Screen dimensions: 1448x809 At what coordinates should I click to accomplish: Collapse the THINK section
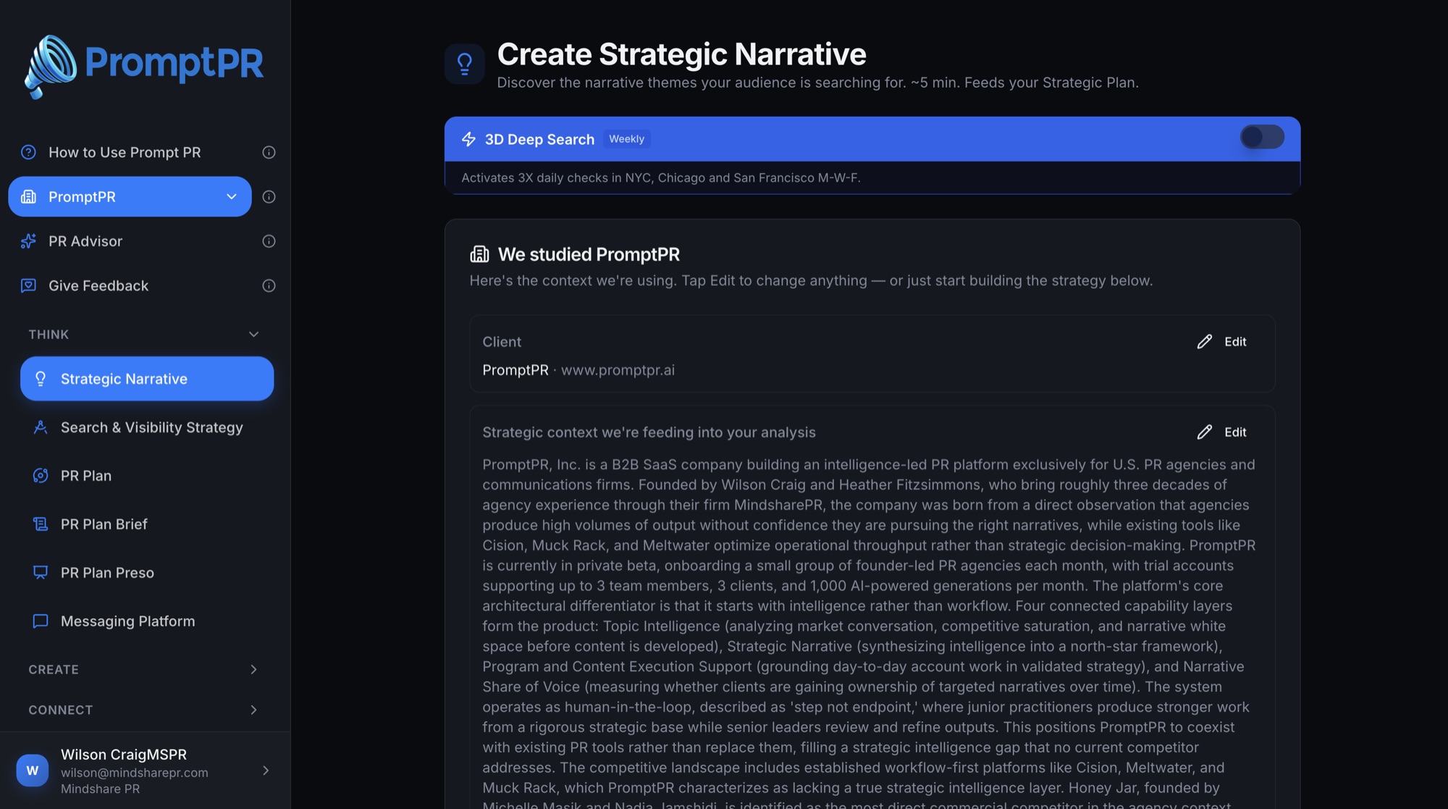tap(253, 334)
